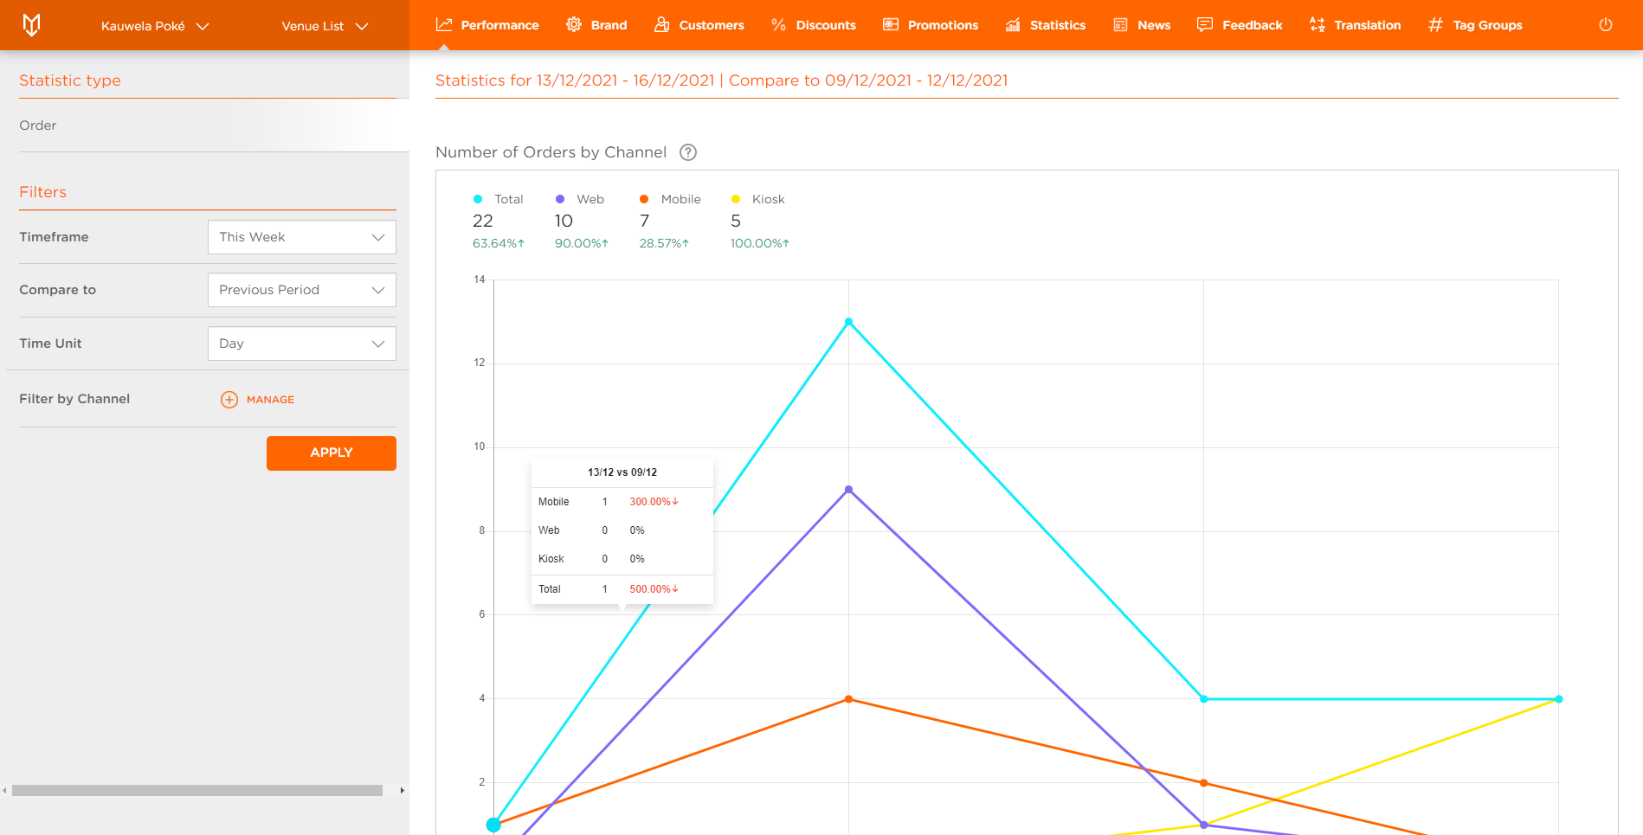Open the Timeframe dropdown showing This Week

[302, 237]
